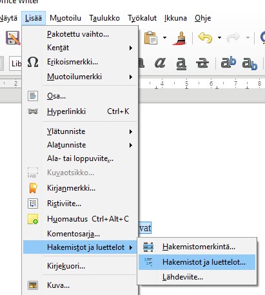
Task: Open the Taulukko menu
Action: (x=104, y=18)
